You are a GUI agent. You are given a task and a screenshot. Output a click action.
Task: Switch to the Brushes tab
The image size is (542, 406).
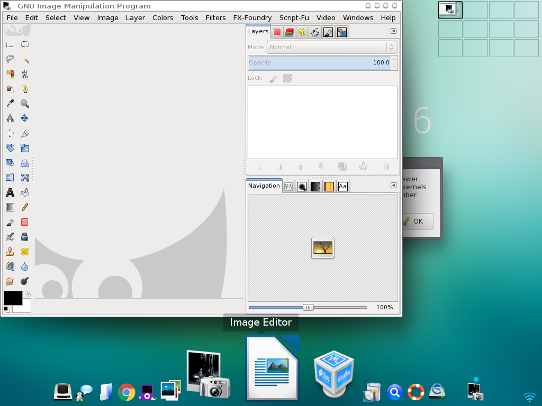click(302, 187)
